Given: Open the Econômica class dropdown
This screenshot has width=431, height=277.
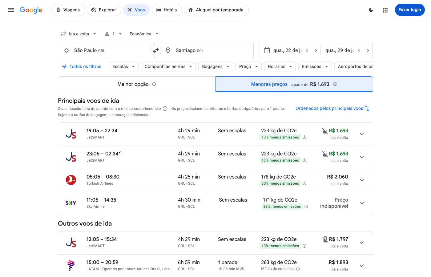Looking at the screenshot, I should click(144, 34).
